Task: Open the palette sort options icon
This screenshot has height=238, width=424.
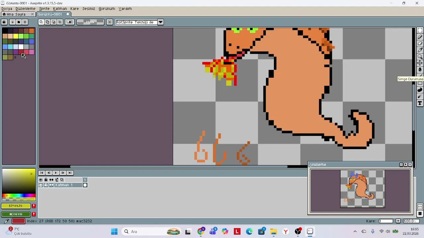Action: pyautogui.click(x=13, y=22)
